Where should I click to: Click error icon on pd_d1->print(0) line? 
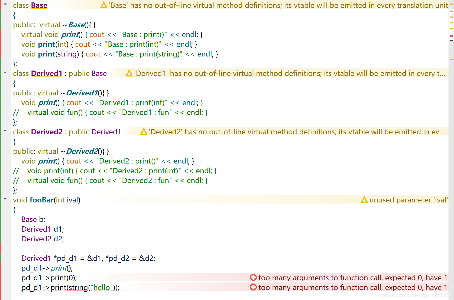point(253,278)
